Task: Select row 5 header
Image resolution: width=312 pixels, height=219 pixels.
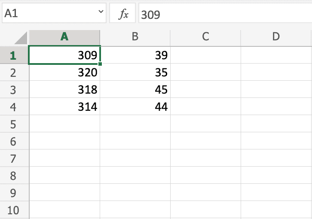Action: pos(13,125)
